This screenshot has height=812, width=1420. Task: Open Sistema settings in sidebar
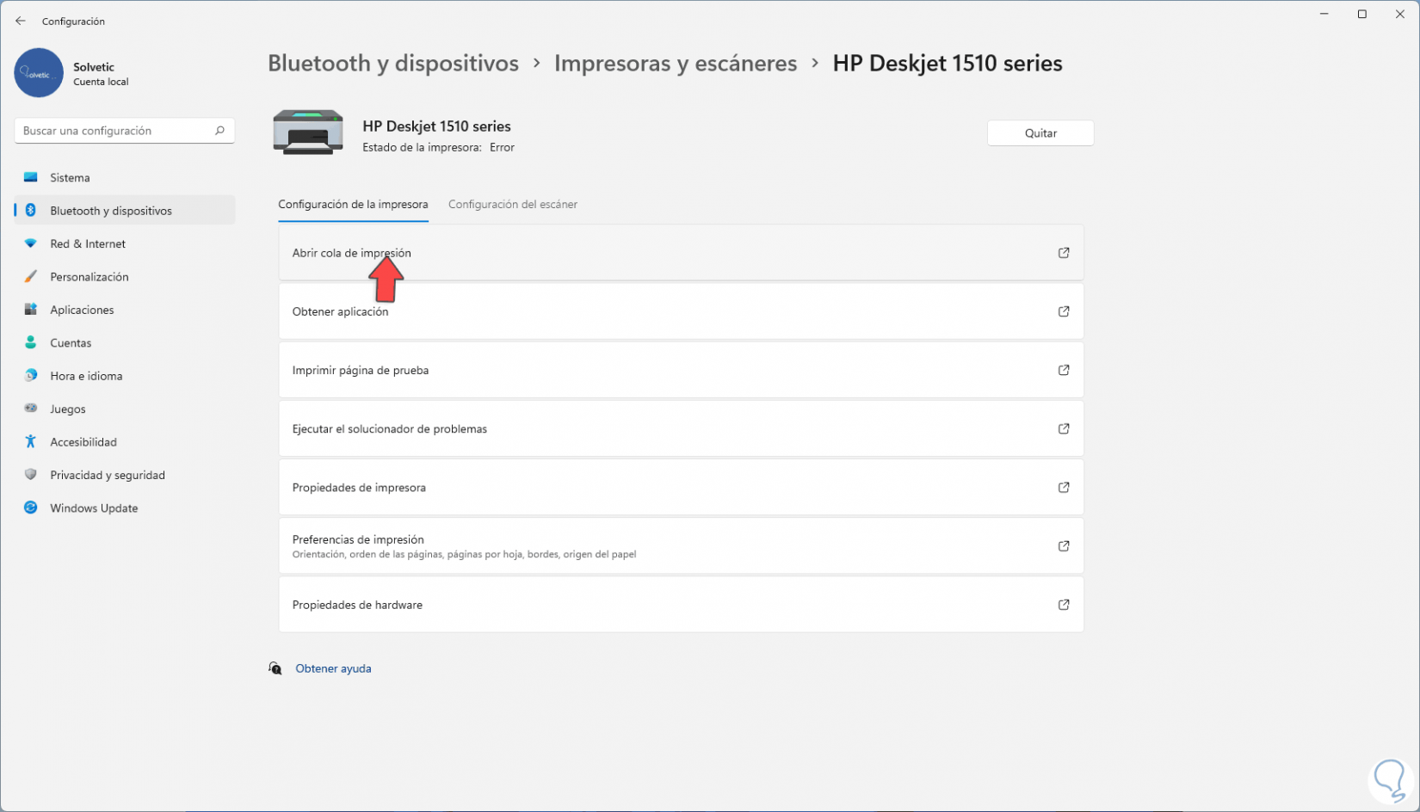click(x=125, y=177)
